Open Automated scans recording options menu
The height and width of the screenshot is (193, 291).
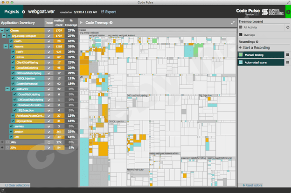pos(288,62)
